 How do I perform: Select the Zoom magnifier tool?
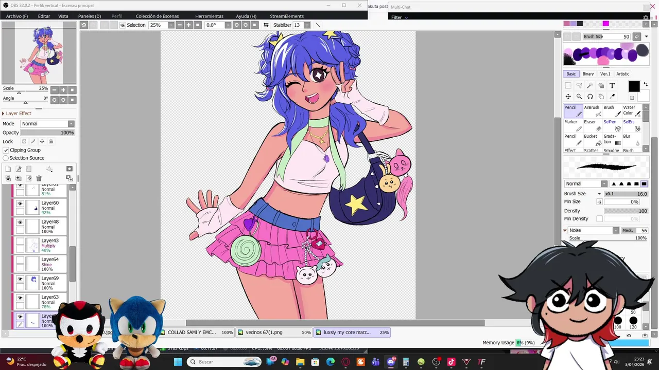click(x=579, y=97)
